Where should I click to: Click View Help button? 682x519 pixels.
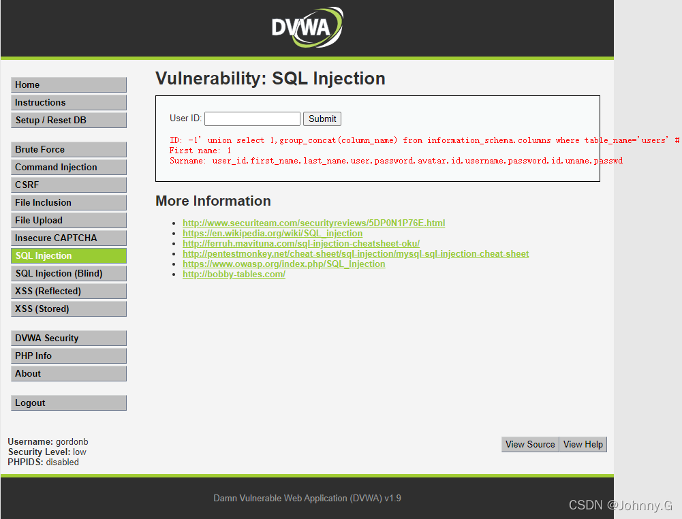[x=583, y=444]
